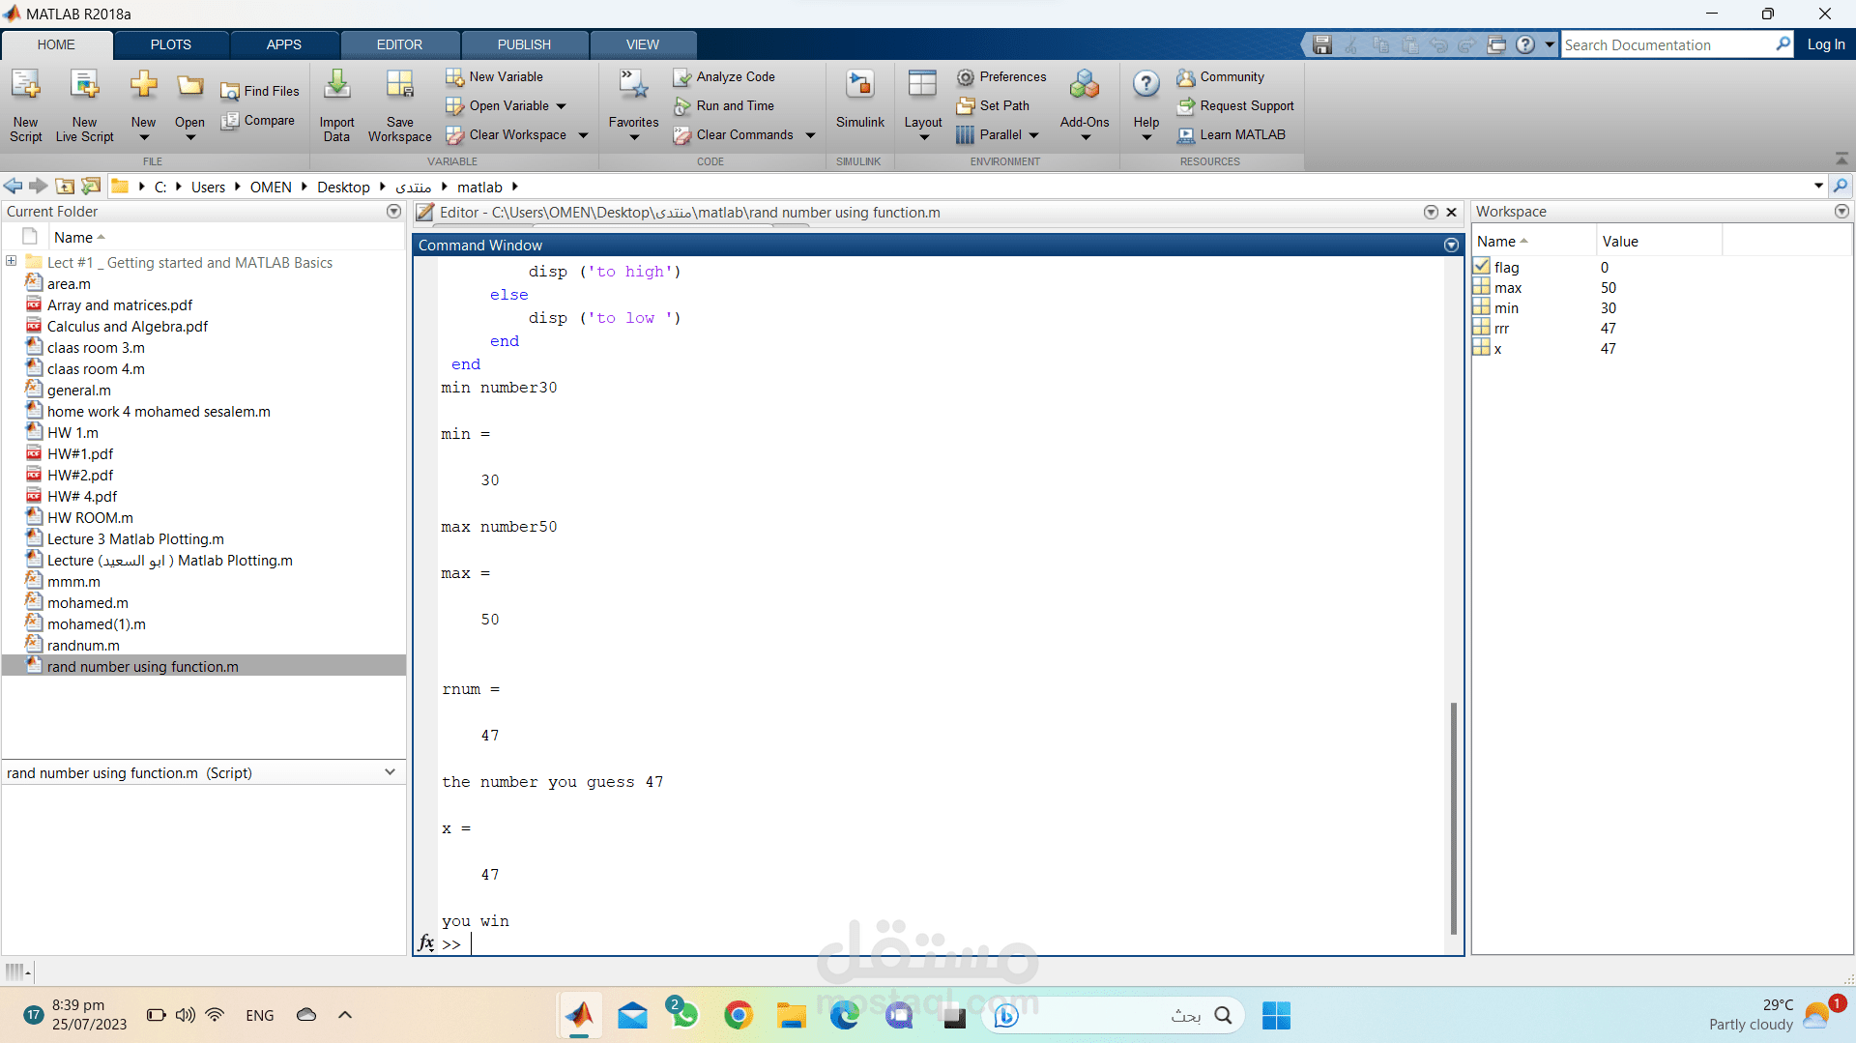Collapse the file details panel chevron

point(390,772)
